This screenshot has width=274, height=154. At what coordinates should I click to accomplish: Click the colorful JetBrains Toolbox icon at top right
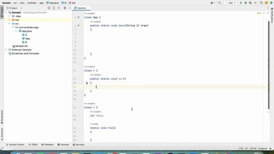coord(271,3)
